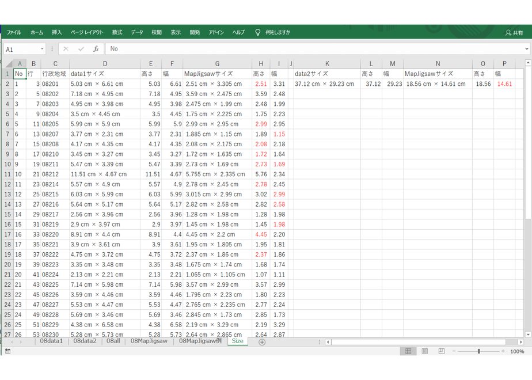Switch to Page Layout view icon

pyautogui.click(x=425, y=351)
